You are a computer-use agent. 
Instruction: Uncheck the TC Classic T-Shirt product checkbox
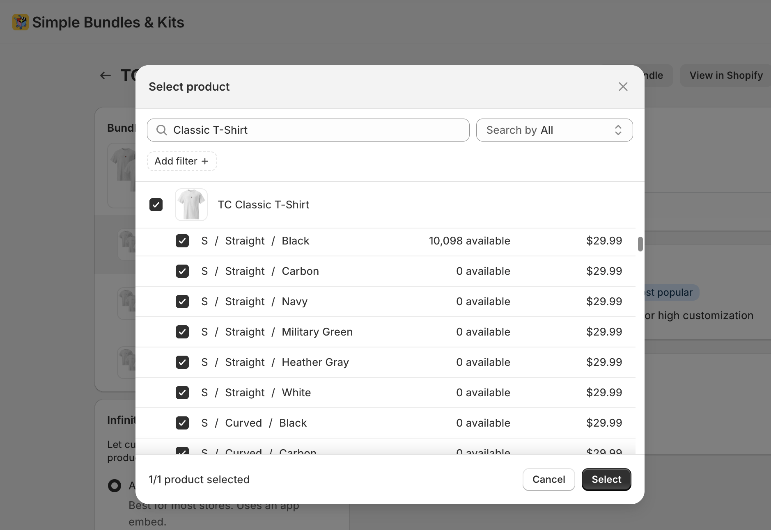pyautogui.click(x=156, y=205)
